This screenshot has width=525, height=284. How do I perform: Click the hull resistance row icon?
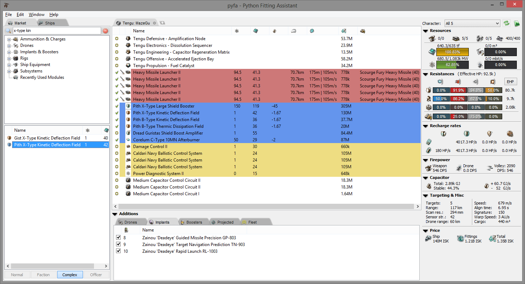[429, 107]
